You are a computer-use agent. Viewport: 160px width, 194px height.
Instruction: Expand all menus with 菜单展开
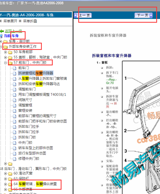click(x=10, y=21)
